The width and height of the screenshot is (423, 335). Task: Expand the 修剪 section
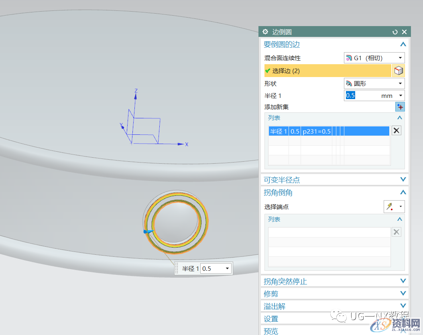[x=403, y=293]
